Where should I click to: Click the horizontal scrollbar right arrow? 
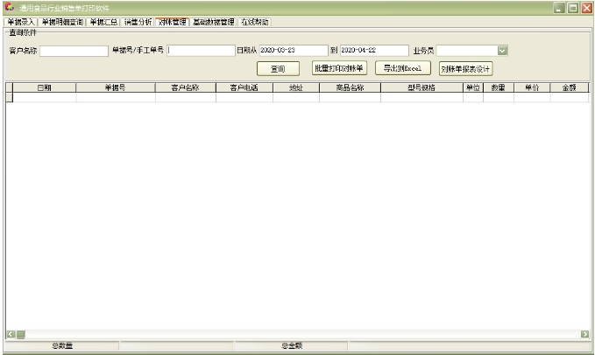(x=584, y=334)
